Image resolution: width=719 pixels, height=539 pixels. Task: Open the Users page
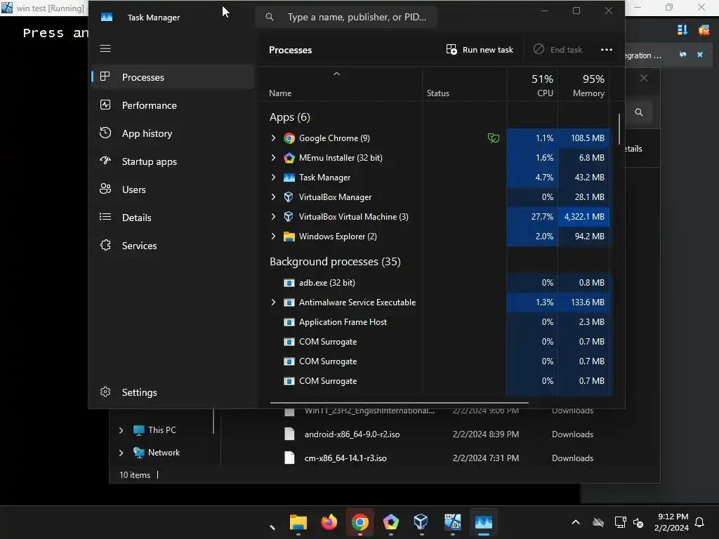coord(173,189)
